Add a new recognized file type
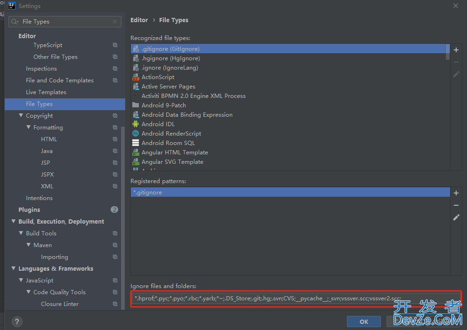The width and height of the screenshot is (467, 330). (x=456, y=50)
